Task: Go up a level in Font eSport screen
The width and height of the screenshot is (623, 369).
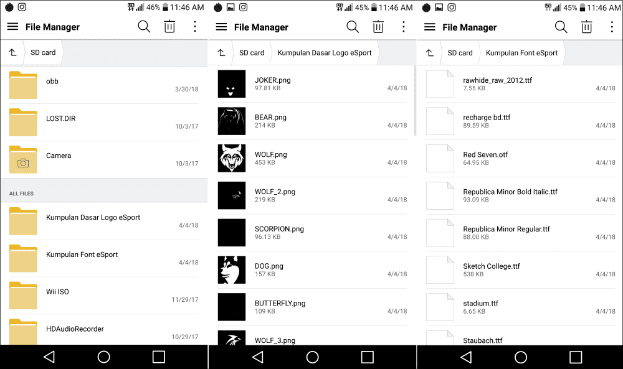Action: 429,53
